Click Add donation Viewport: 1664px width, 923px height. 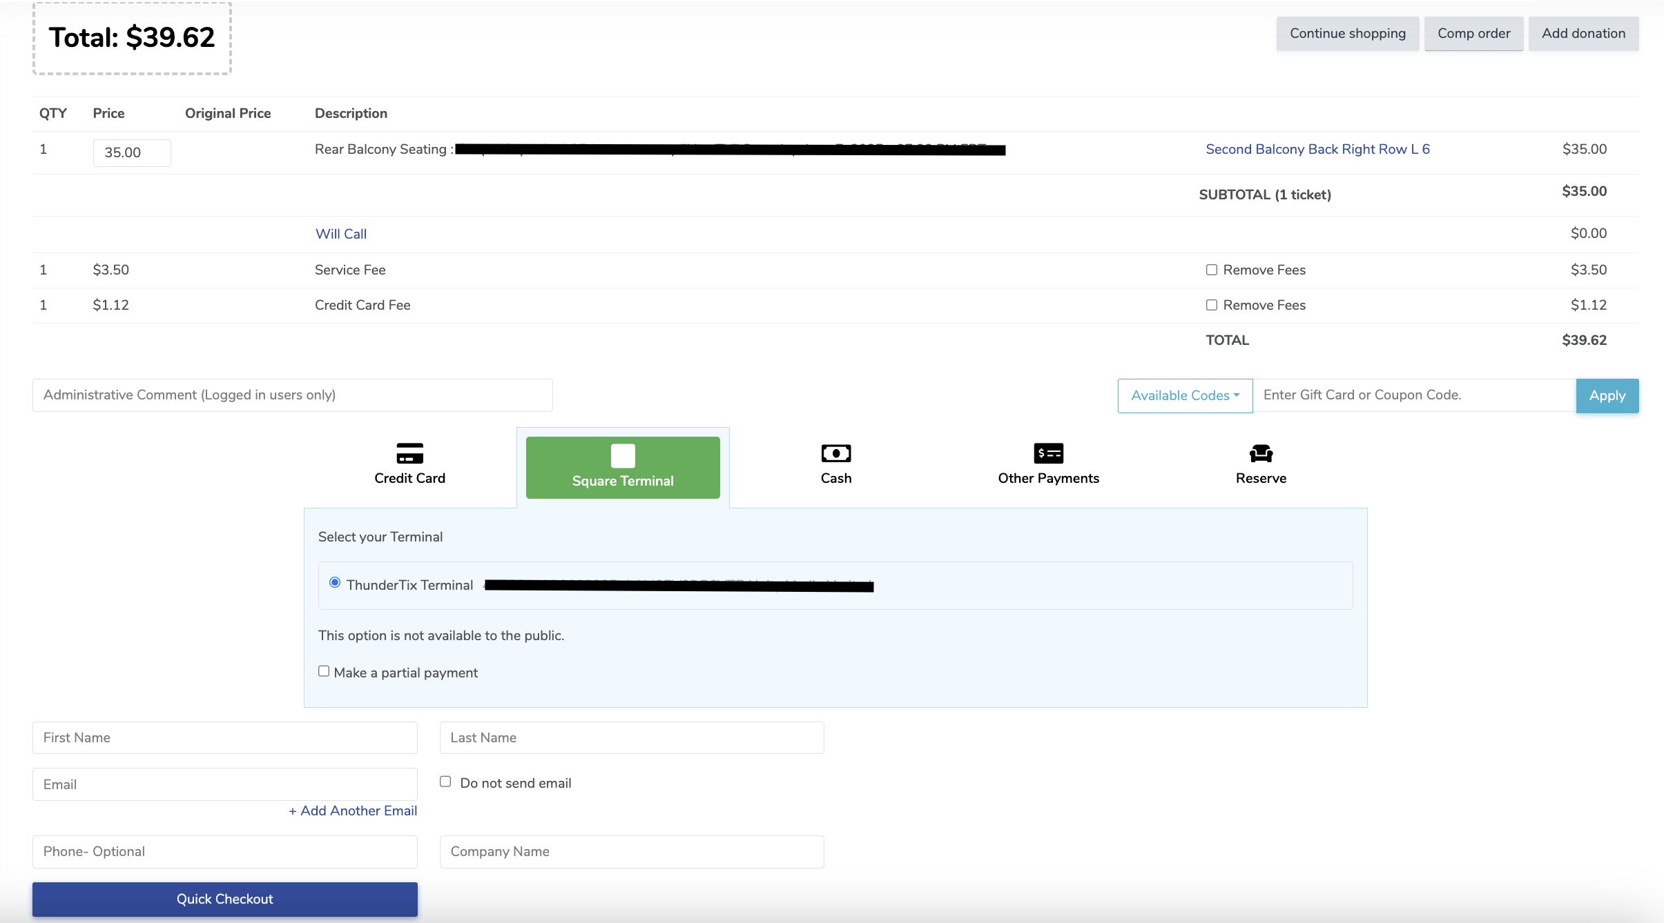tap(1583, 34)
